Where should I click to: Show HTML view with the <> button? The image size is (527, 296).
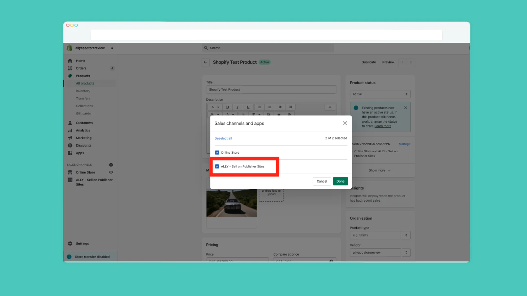point(330,107)
